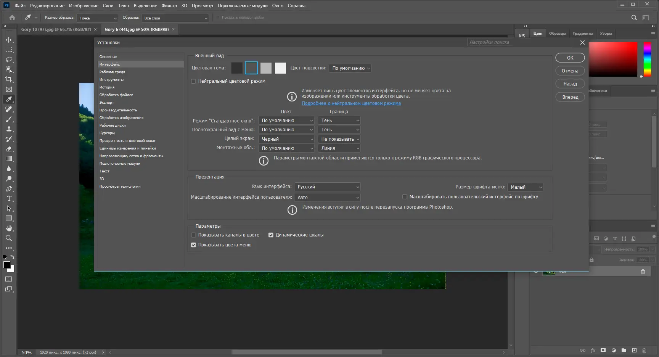
Task: Select 'Единицы измерения и линейки' category
Action: click(x=141, y=148)
